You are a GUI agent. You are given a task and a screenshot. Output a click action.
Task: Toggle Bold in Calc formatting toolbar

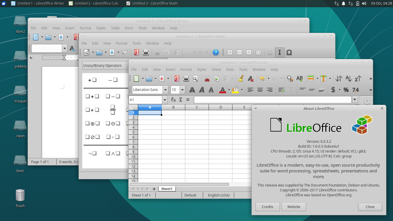(192, 90)
